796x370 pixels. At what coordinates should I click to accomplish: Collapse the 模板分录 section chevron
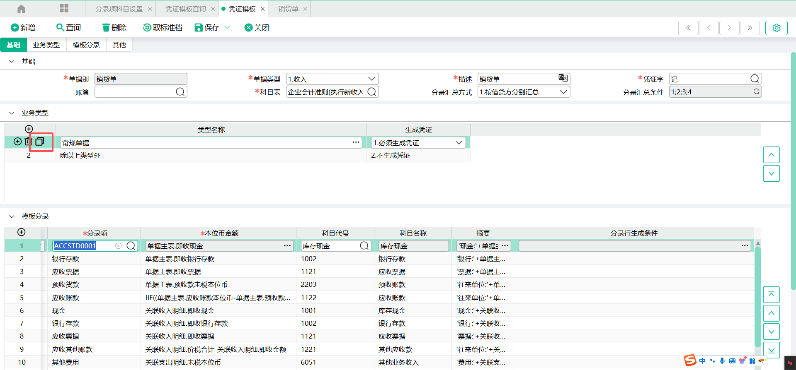(12, 216)
